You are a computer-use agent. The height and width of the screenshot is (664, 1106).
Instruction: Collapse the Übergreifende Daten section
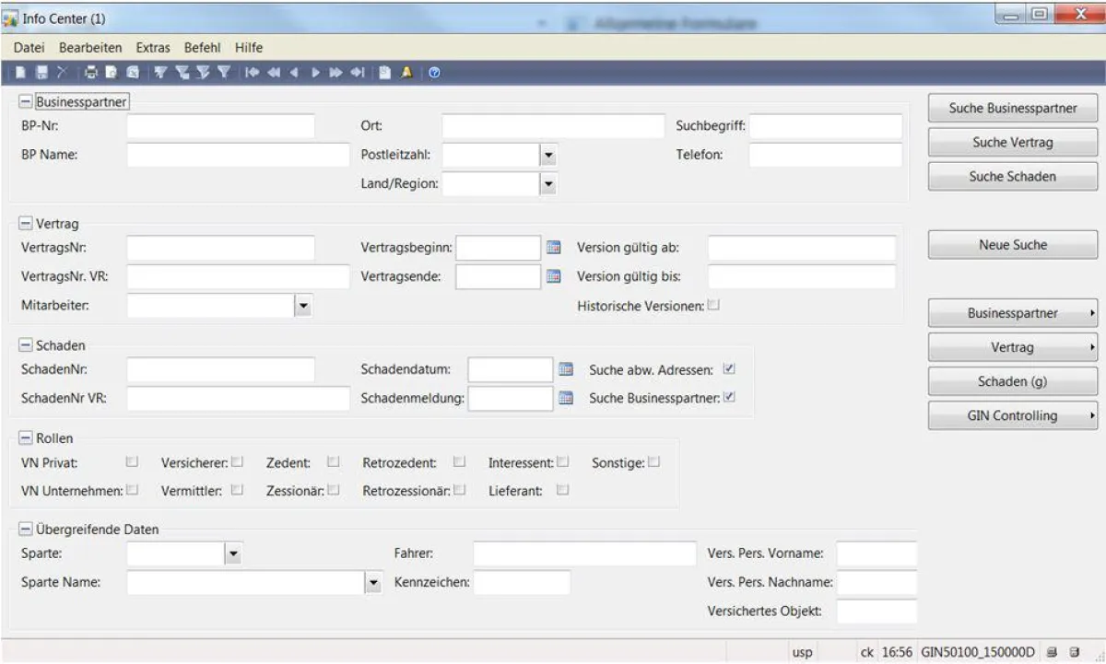point(25,530)
